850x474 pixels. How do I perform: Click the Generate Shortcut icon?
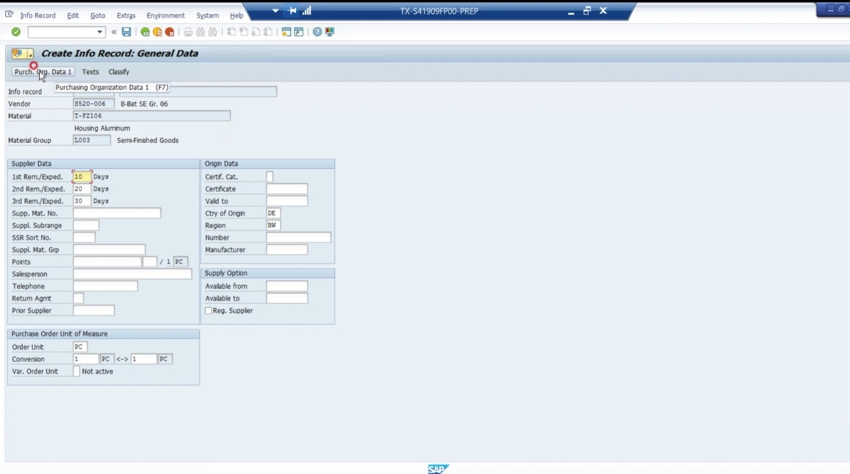[299, 32]
